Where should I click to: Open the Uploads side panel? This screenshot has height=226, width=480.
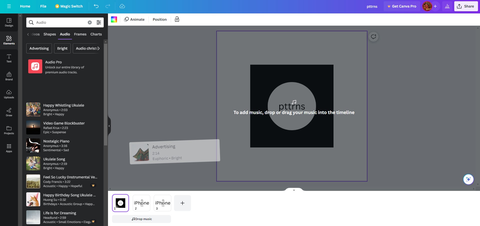[x=9, y=94]
